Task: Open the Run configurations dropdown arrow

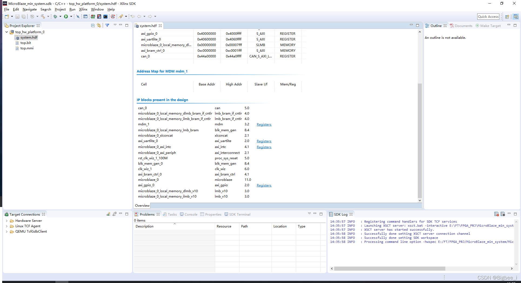Action: [x=71, y=16]
